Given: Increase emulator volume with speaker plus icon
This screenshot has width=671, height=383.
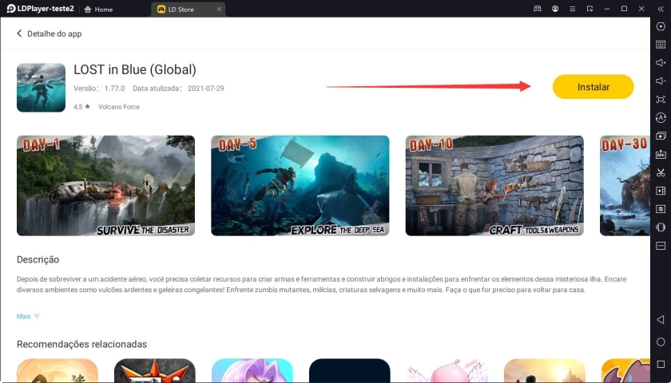Looking at the screenshot, I should click(661, 63).
